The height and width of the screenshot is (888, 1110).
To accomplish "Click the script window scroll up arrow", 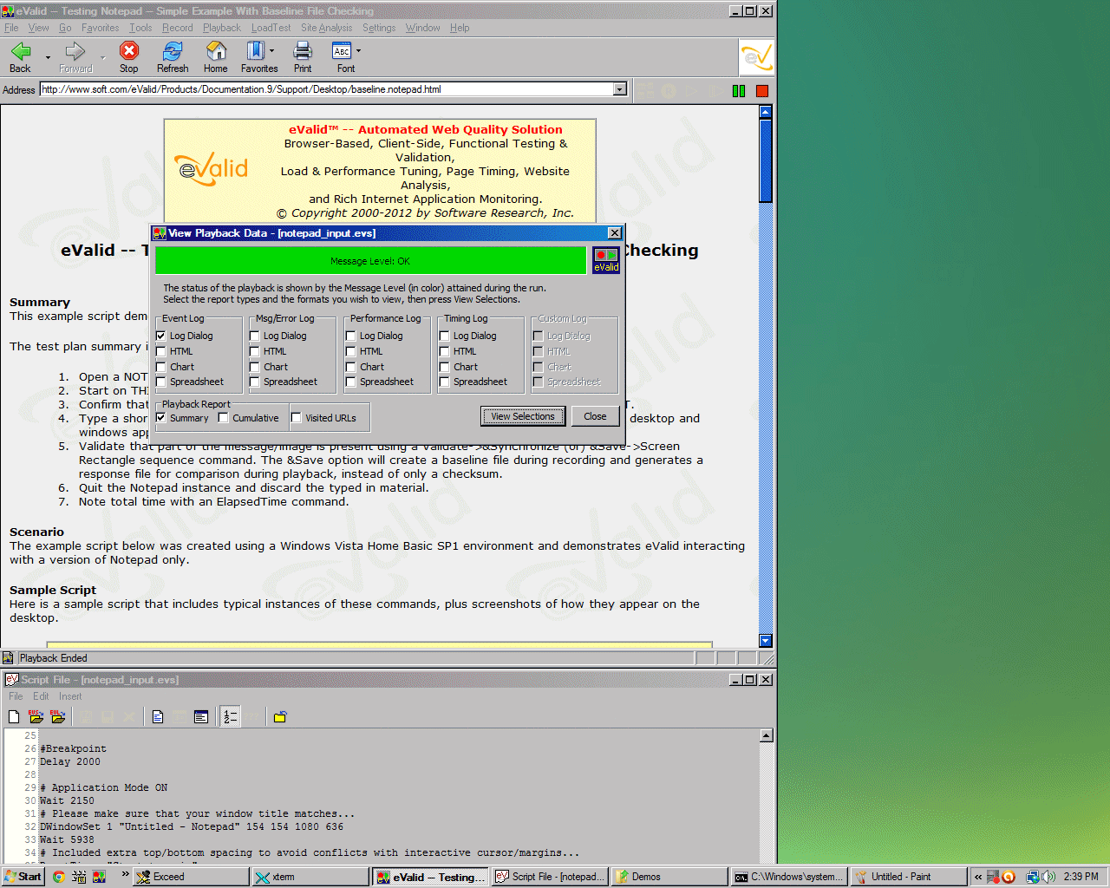I will 766,735.
